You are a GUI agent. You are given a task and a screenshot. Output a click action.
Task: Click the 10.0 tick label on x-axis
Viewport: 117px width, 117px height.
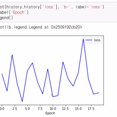coord(53,109)
